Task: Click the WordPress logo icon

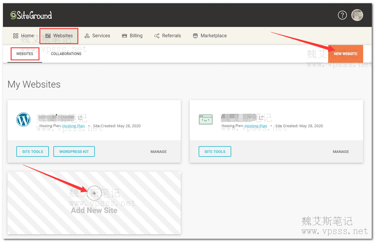Action: [23, 120]
